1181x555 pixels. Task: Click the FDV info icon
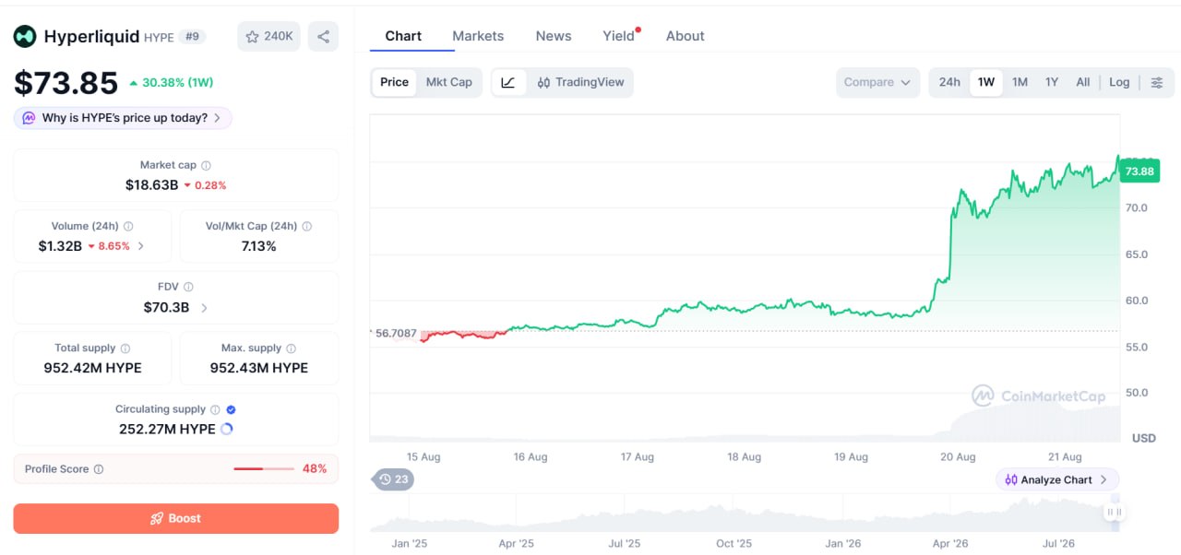point(188,287)
